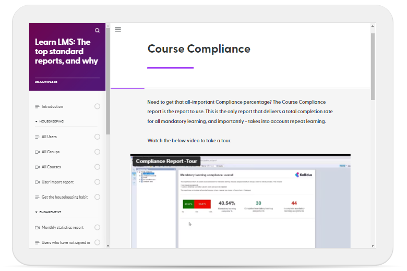Open the User Import report lesson

tap(57, 182)
